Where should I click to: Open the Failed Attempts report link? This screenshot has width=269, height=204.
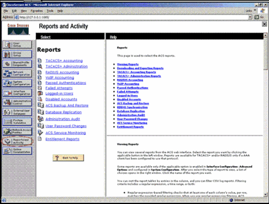coord(59,88)
